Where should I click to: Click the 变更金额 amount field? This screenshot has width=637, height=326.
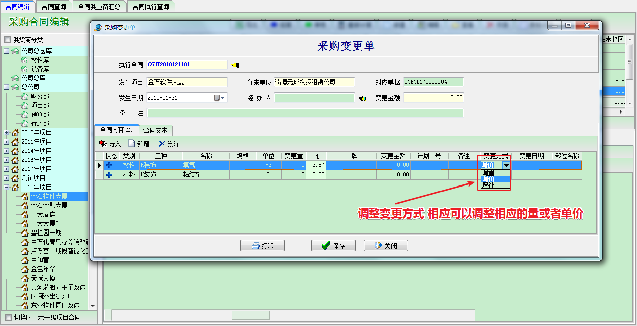[x=434, y=98]
